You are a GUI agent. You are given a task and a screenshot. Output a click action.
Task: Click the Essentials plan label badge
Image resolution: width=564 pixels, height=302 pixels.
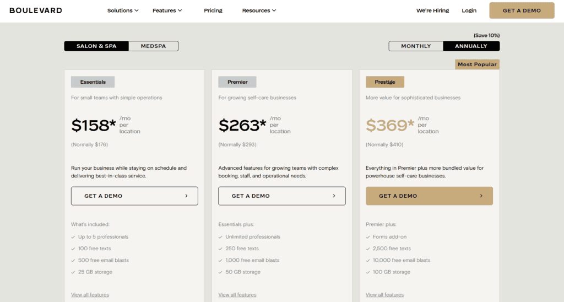(93, 82)
